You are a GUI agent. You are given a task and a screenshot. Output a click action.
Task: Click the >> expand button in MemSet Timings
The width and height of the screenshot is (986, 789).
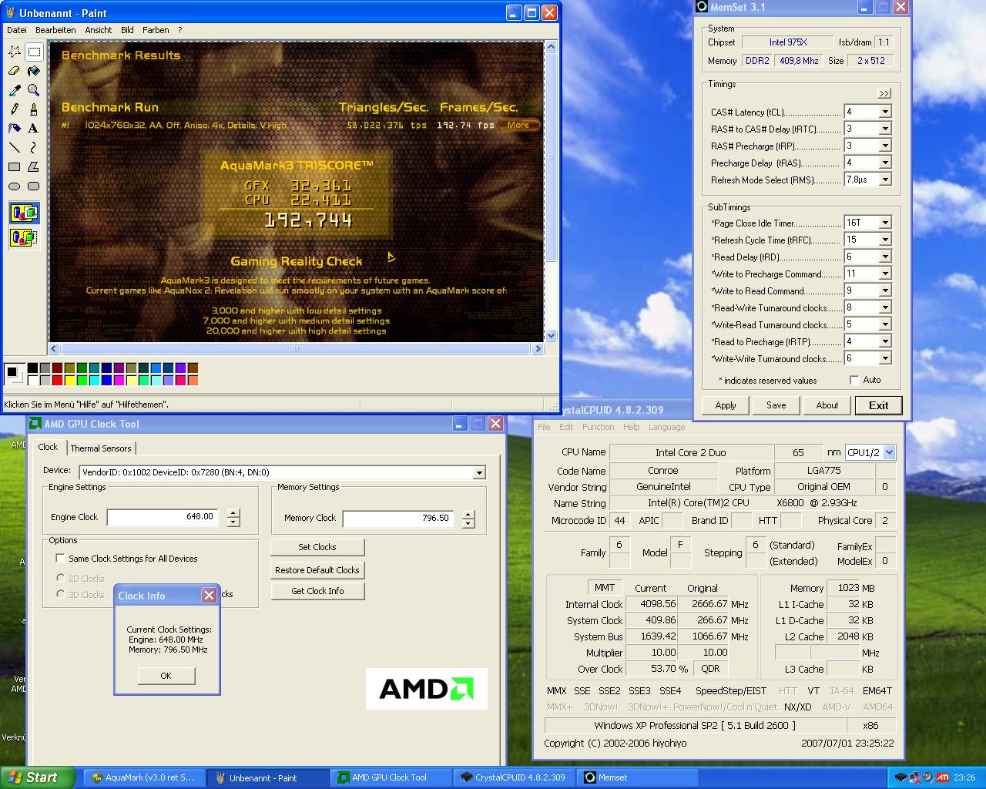(884, 93)
